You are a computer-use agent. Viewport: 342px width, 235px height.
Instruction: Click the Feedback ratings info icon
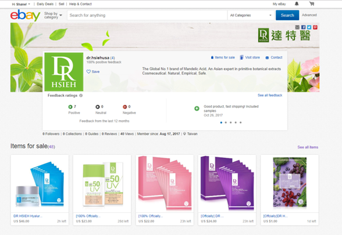[81, 96]
